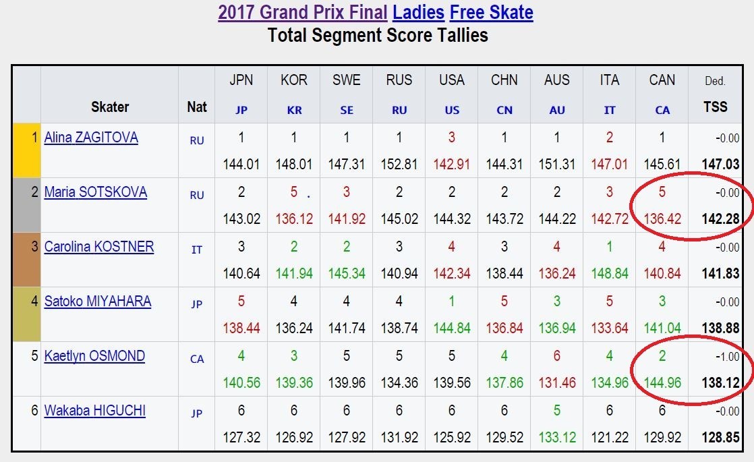Click the bronze rank cell for third place
The height and width of the screenshot is (462, 754).
[x=27, y=260]
